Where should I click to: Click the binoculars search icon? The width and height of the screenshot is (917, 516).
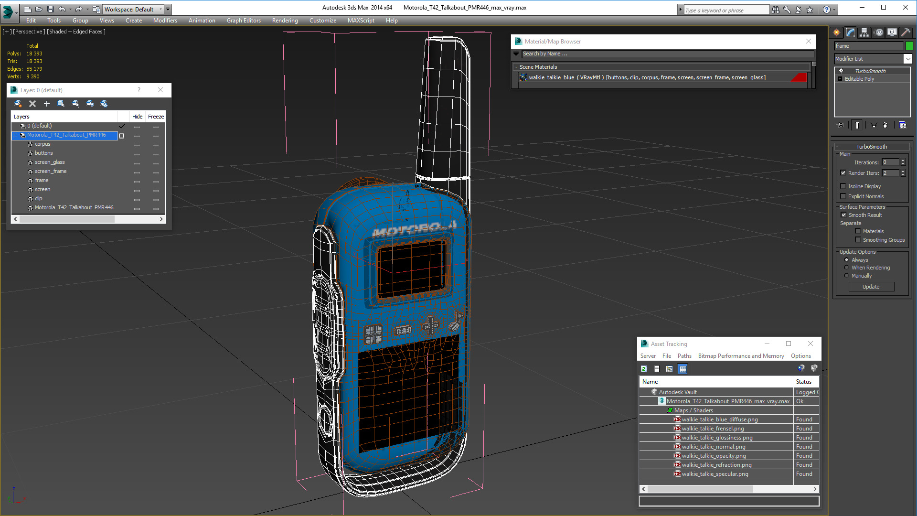[x=776, y=10]
